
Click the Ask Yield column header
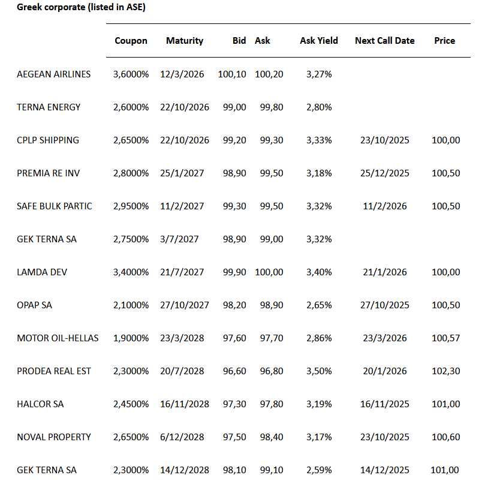[x=319, y=41]
